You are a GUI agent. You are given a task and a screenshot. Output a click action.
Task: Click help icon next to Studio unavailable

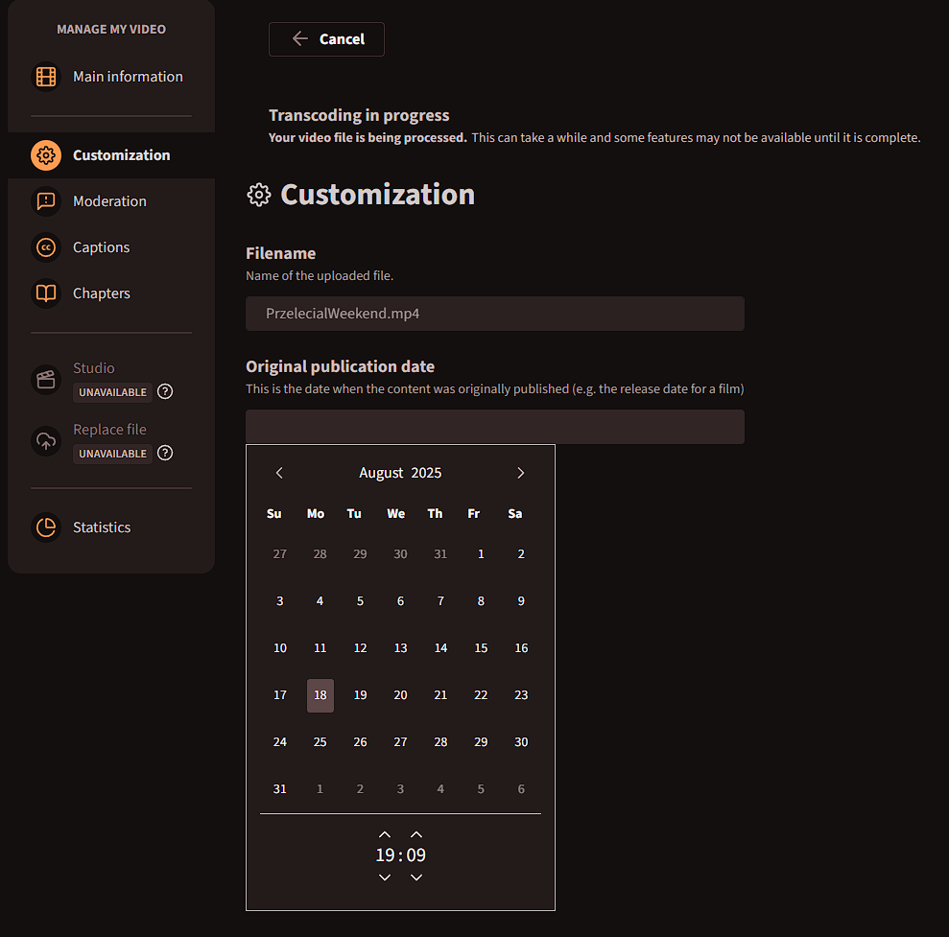pyautogui.click(x=165, y=391)
